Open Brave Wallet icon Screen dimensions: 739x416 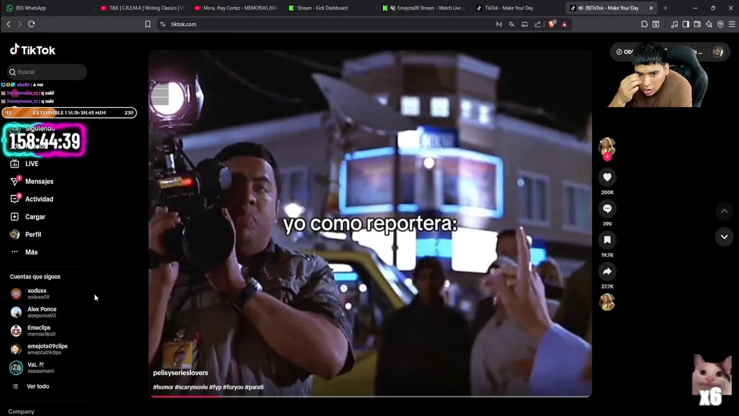697,24
